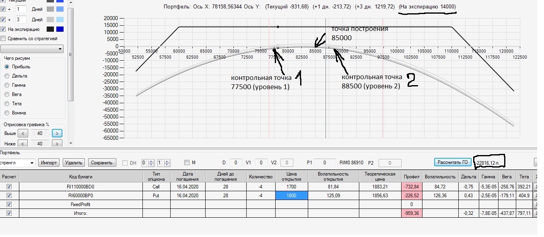Click the days input field showing 1
The height and width of the screenshot is (237, 544).
(21, 9)
